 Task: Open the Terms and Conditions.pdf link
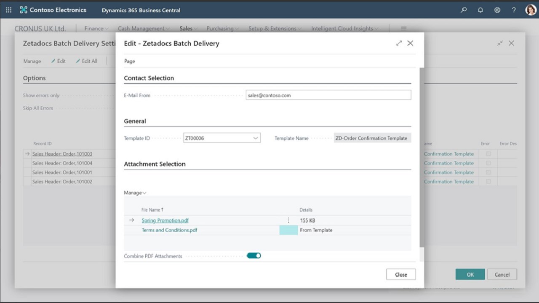coord(169,230)
